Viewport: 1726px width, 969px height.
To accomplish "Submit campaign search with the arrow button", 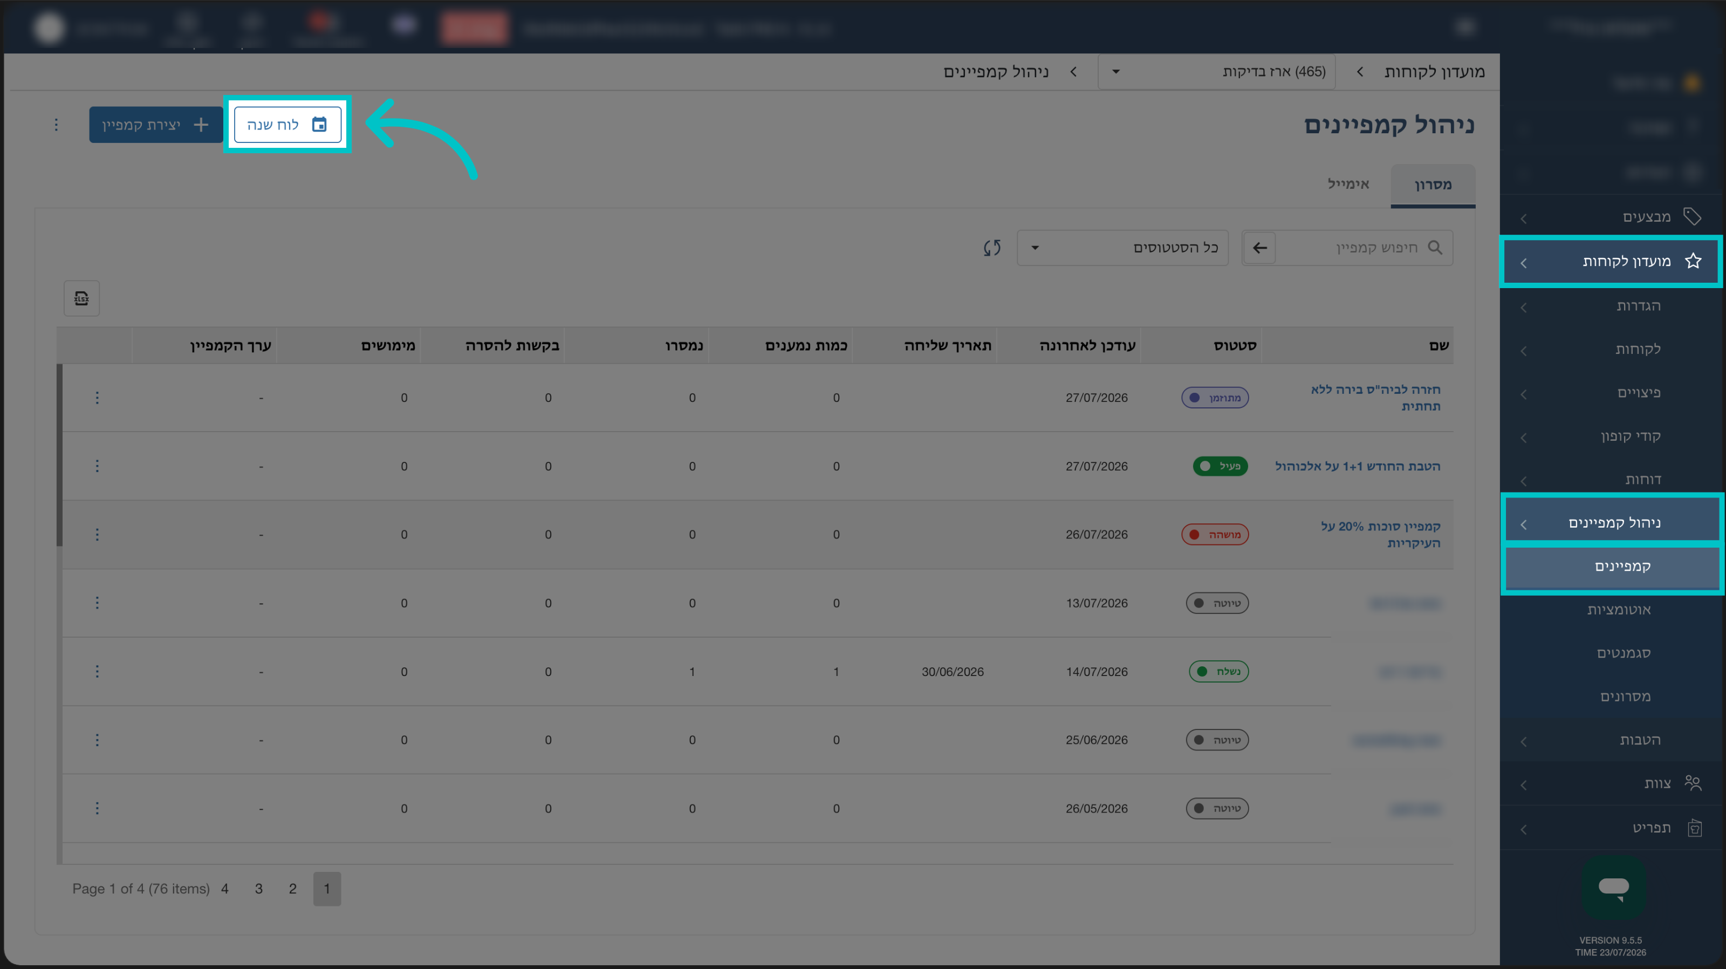I will coord(1259,248).
